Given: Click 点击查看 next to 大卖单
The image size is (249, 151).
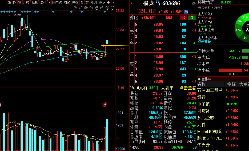Looking at the screenshot, I should (188, 88).
